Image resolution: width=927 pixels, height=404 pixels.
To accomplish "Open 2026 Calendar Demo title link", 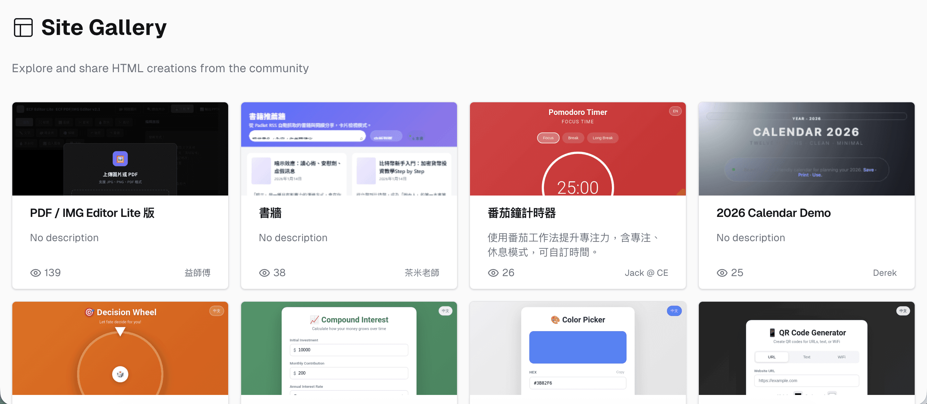I will coord(773,213).
